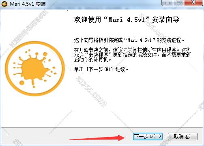Click the Mari paint splat logo image
The height and width of the screenshot is (146, 204).
click(35, 69)
